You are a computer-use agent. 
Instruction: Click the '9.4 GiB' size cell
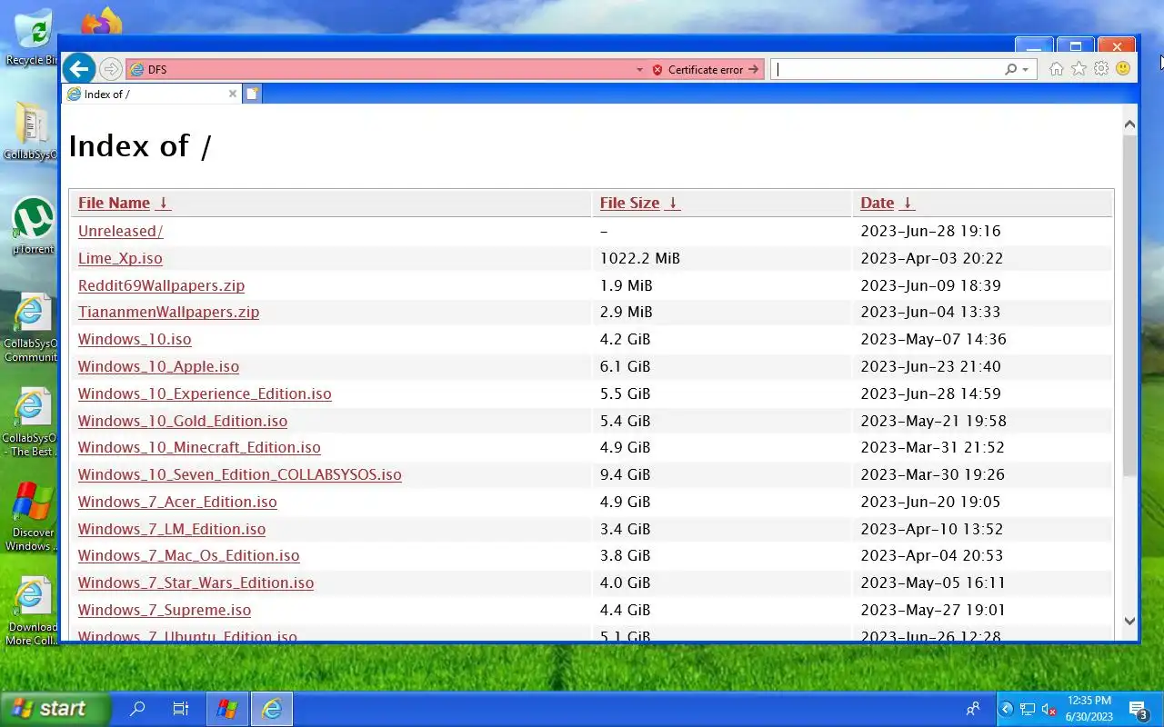point(625,474)
